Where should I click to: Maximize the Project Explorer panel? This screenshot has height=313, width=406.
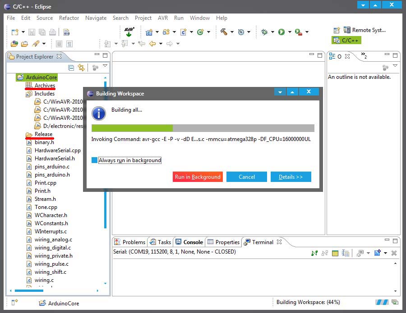click(105, 55)
